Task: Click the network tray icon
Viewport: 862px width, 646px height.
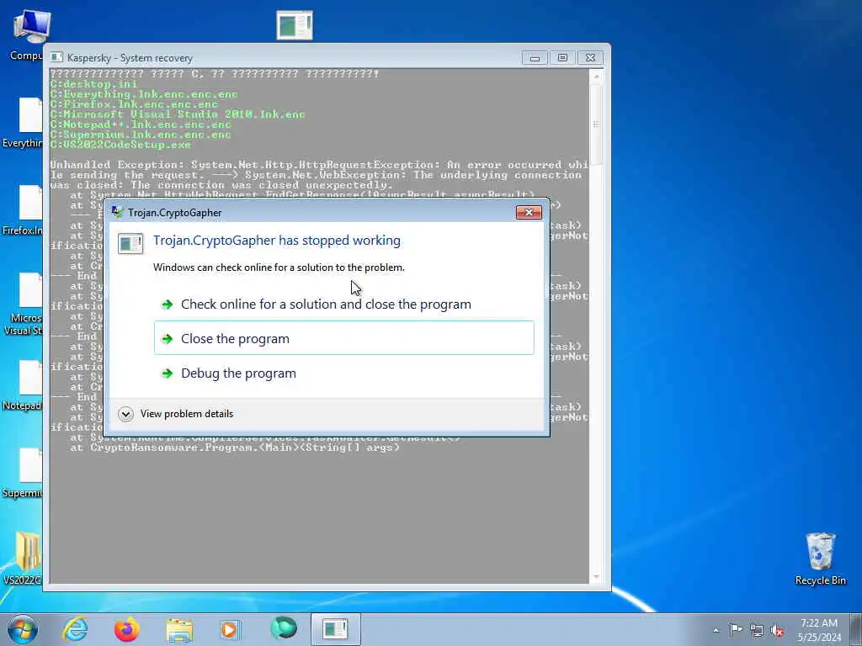Action: point(757,630)
